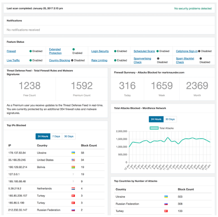Click the gray status dot for Spamvertising Check
Screen dimensions: 218x217
click(158, 58)
